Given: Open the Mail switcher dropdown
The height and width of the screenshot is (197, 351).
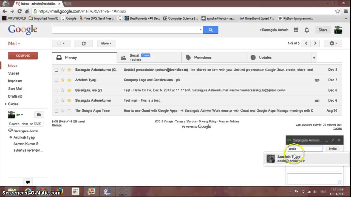Looking at the screenshot, I should point(14,43).
